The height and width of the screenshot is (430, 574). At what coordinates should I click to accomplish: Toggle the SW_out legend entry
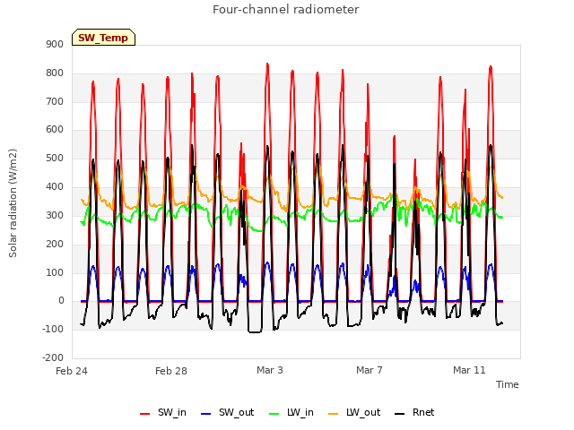pos(227,412)
